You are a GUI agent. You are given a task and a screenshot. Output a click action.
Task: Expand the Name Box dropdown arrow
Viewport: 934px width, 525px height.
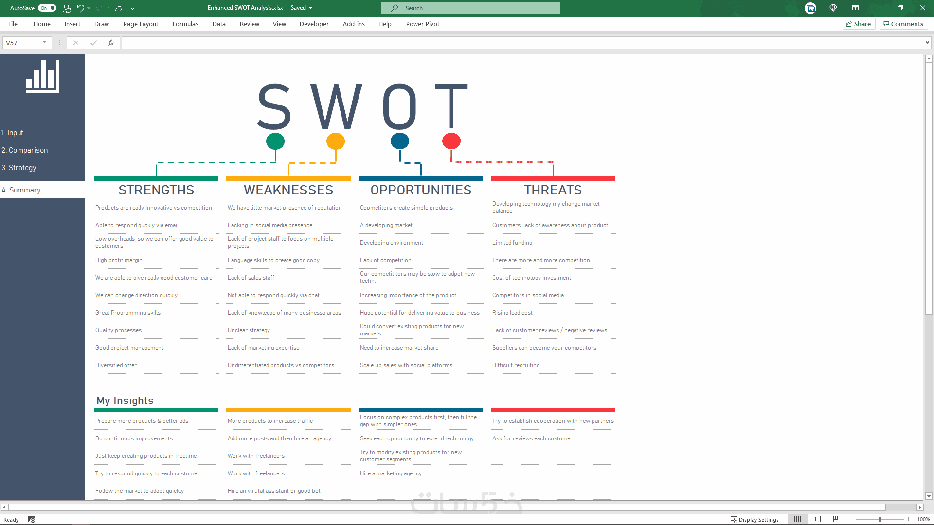[x=44, y=43]
